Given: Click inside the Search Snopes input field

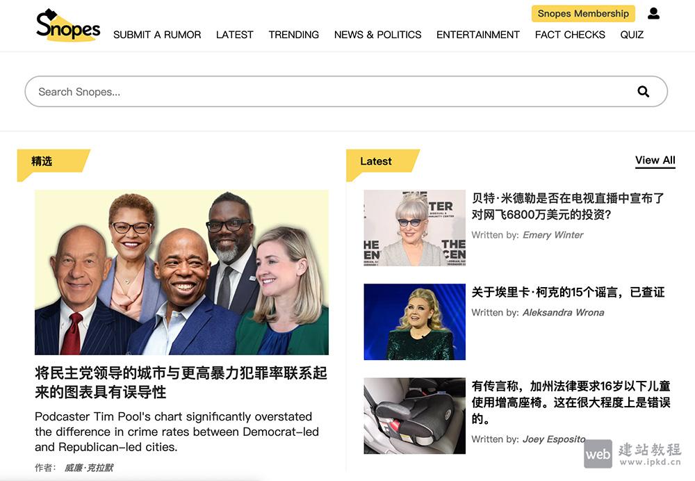Looking at the screenshot, I should click(x=208, y=91).
